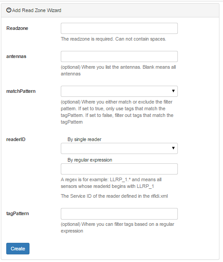Select the By single reader option label

pyautogui.click(x=84, y=139)
